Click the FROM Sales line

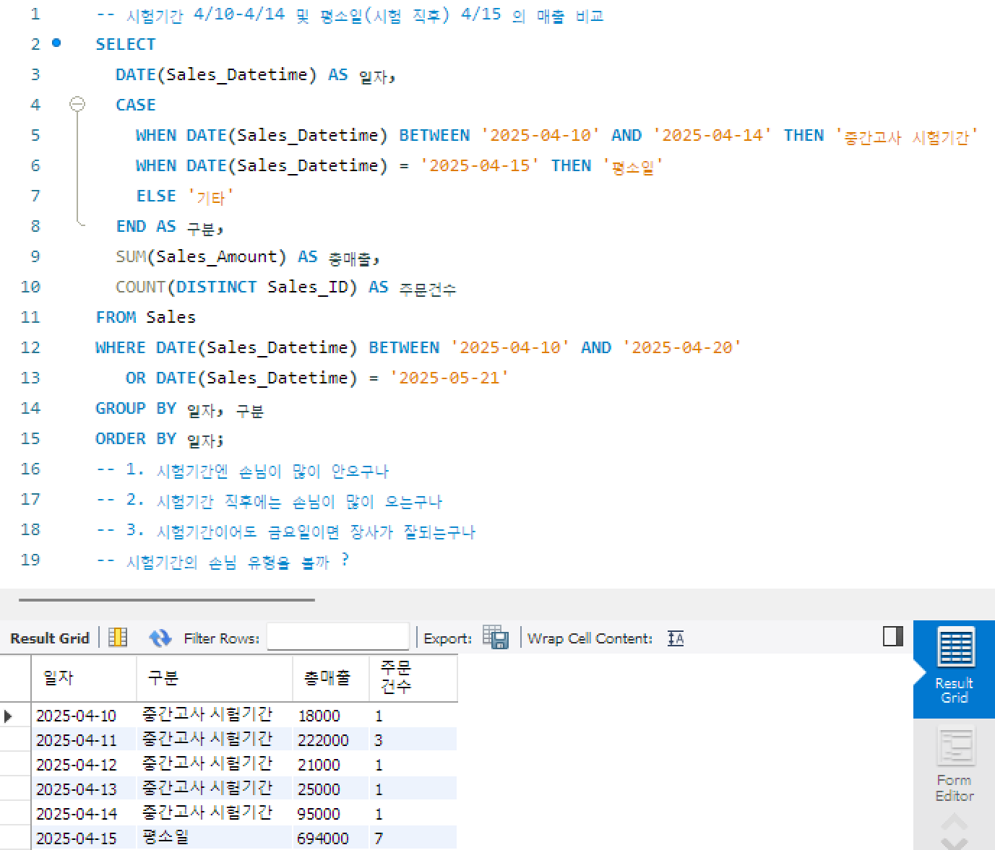point(146,317)
